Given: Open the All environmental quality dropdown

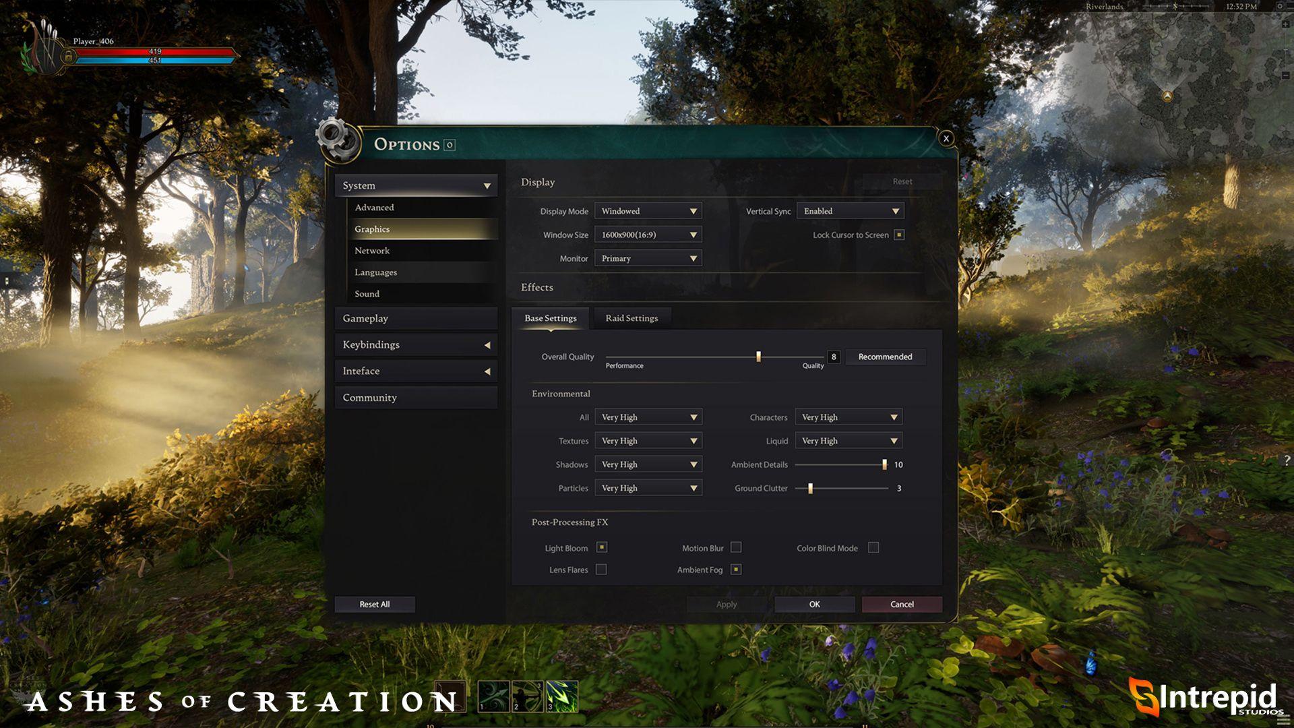Looking at the screenshot, I should 648,417.
